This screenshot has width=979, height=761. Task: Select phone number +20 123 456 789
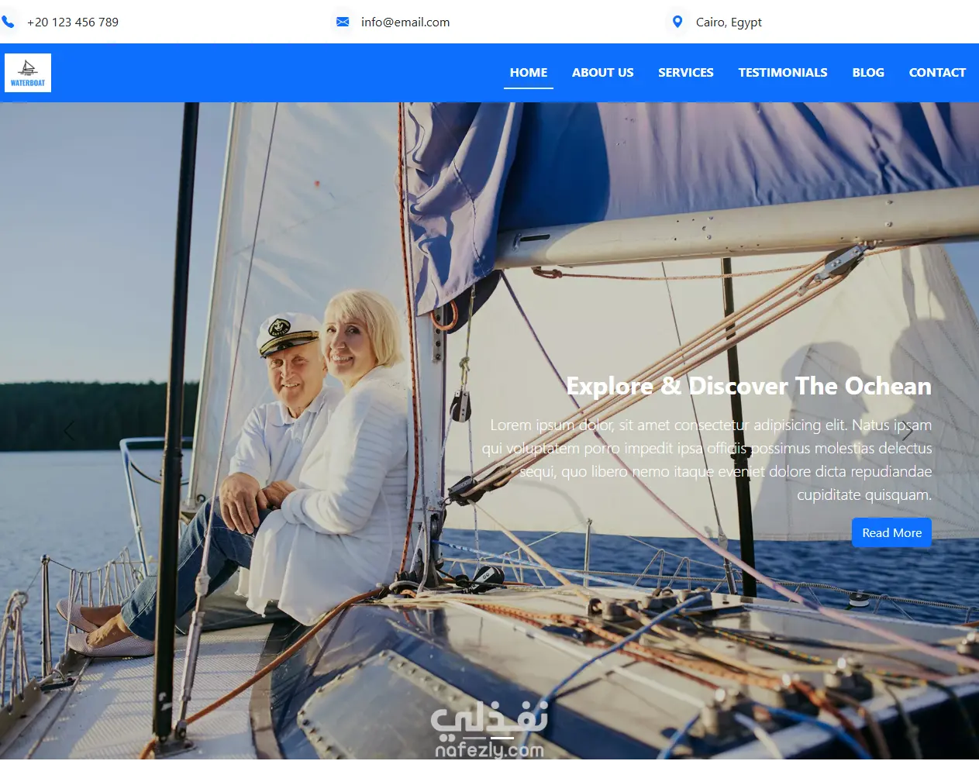pyautogui.click(x=73, y=22)
